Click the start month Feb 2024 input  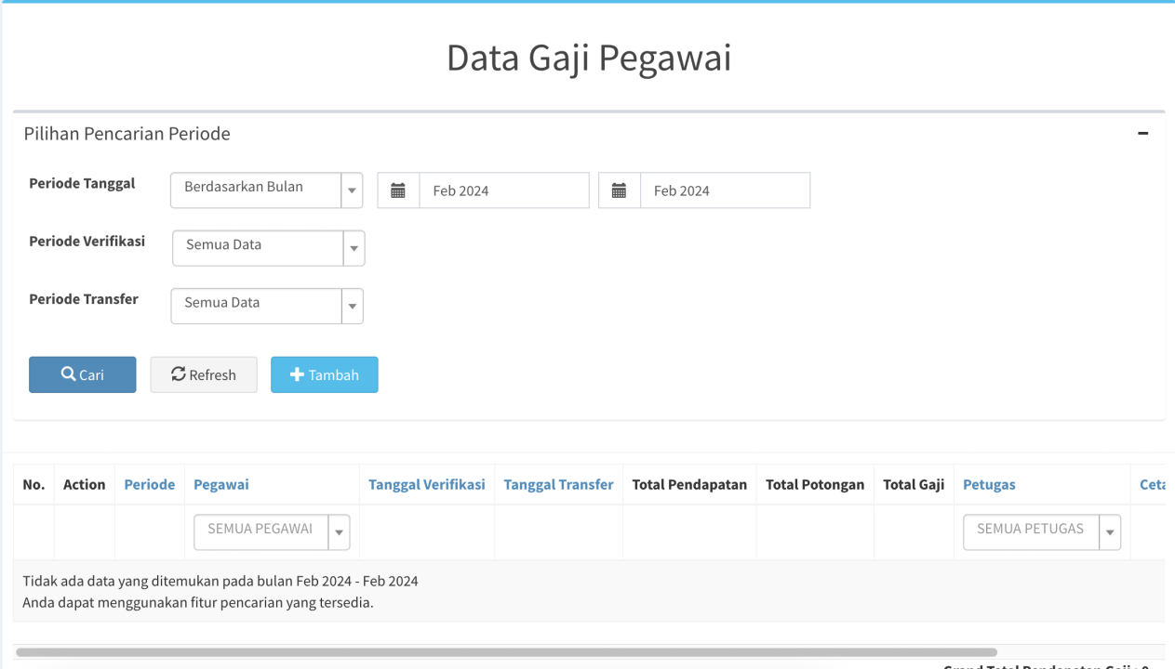tap(504, 190)
